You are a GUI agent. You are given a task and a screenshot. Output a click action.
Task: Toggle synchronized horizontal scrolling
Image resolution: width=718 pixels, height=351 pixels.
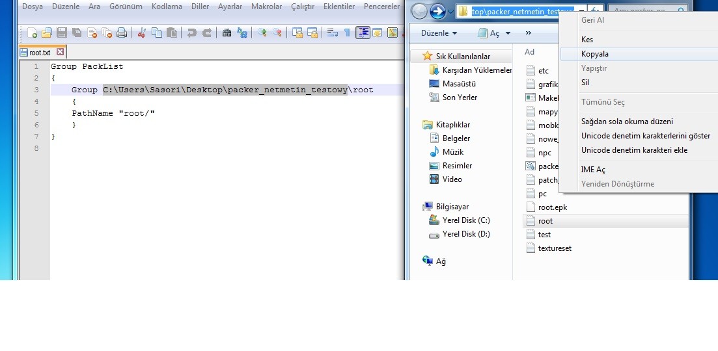click(x=312, y=32)
